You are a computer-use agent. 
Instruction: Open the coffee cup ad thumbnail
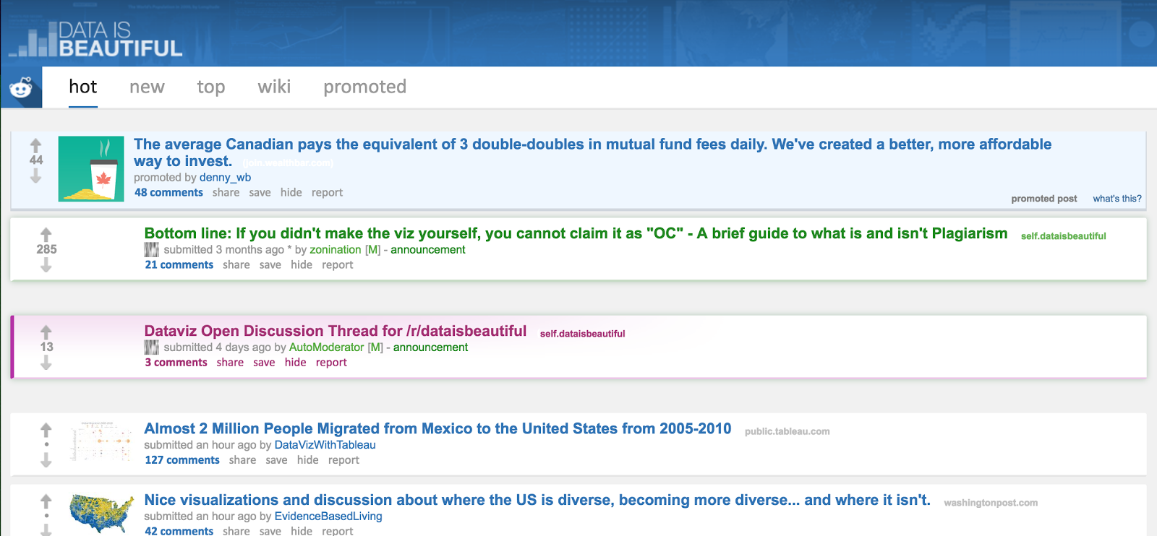click(x=91, y=169)
